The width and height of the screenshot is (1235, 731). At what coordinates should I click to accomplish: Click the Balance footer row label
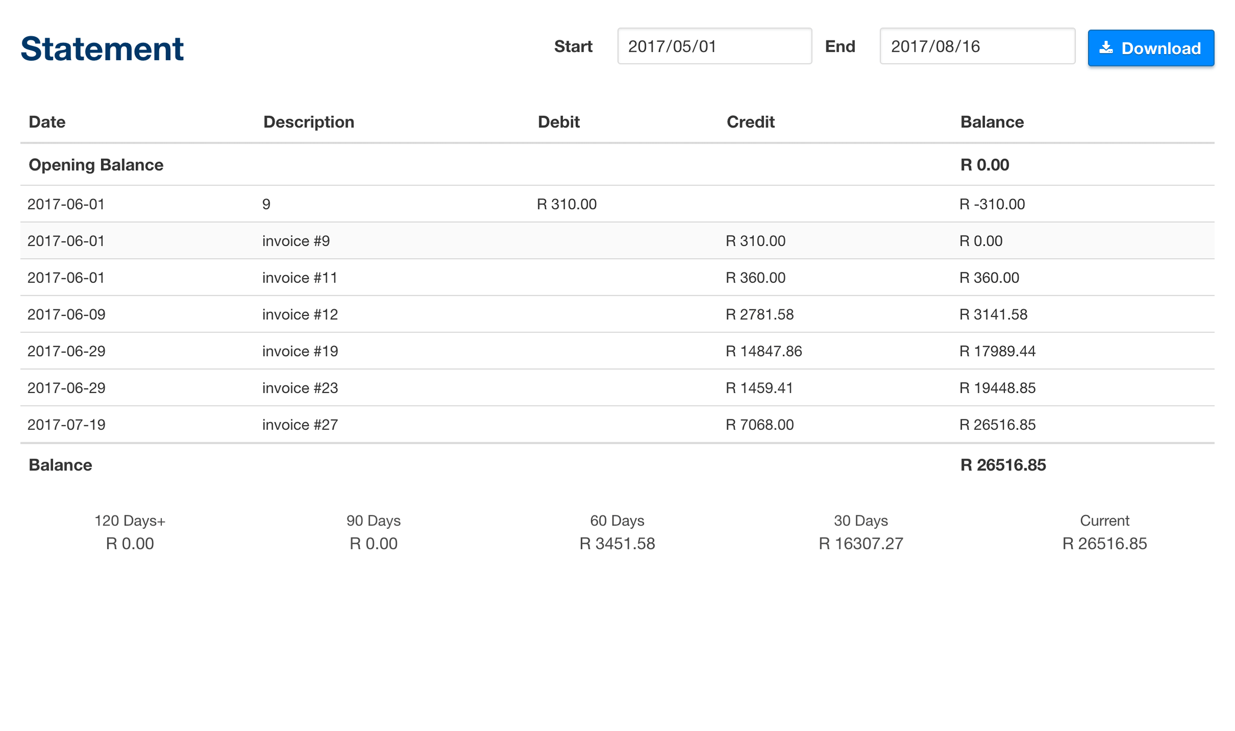point(60,465)
